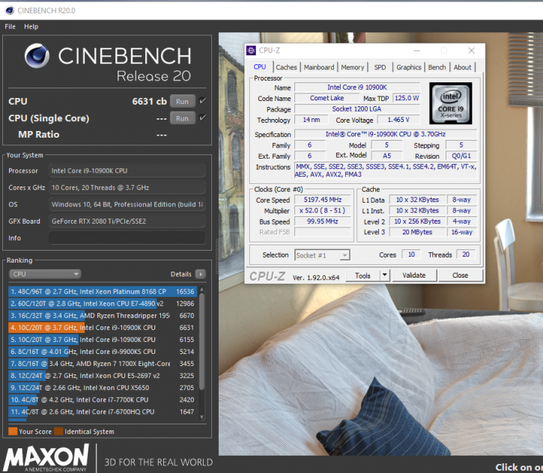The height and width of the screenshot is (473, 543).
Task: Toggle the CPU (Single Core) test checkbox
Action: pyautogui.click(x=202, y=118)
